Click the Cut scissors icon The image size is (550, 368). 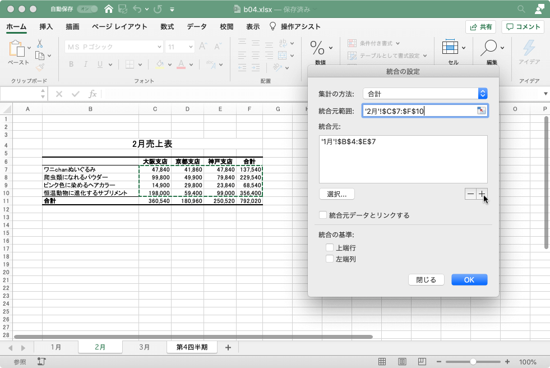coord(40,44)
